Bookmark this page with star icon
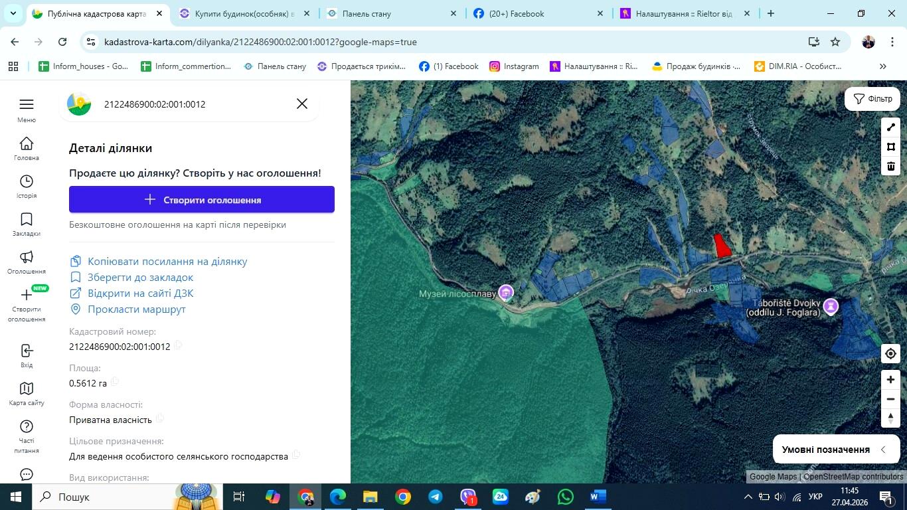 tap(835, 42)
